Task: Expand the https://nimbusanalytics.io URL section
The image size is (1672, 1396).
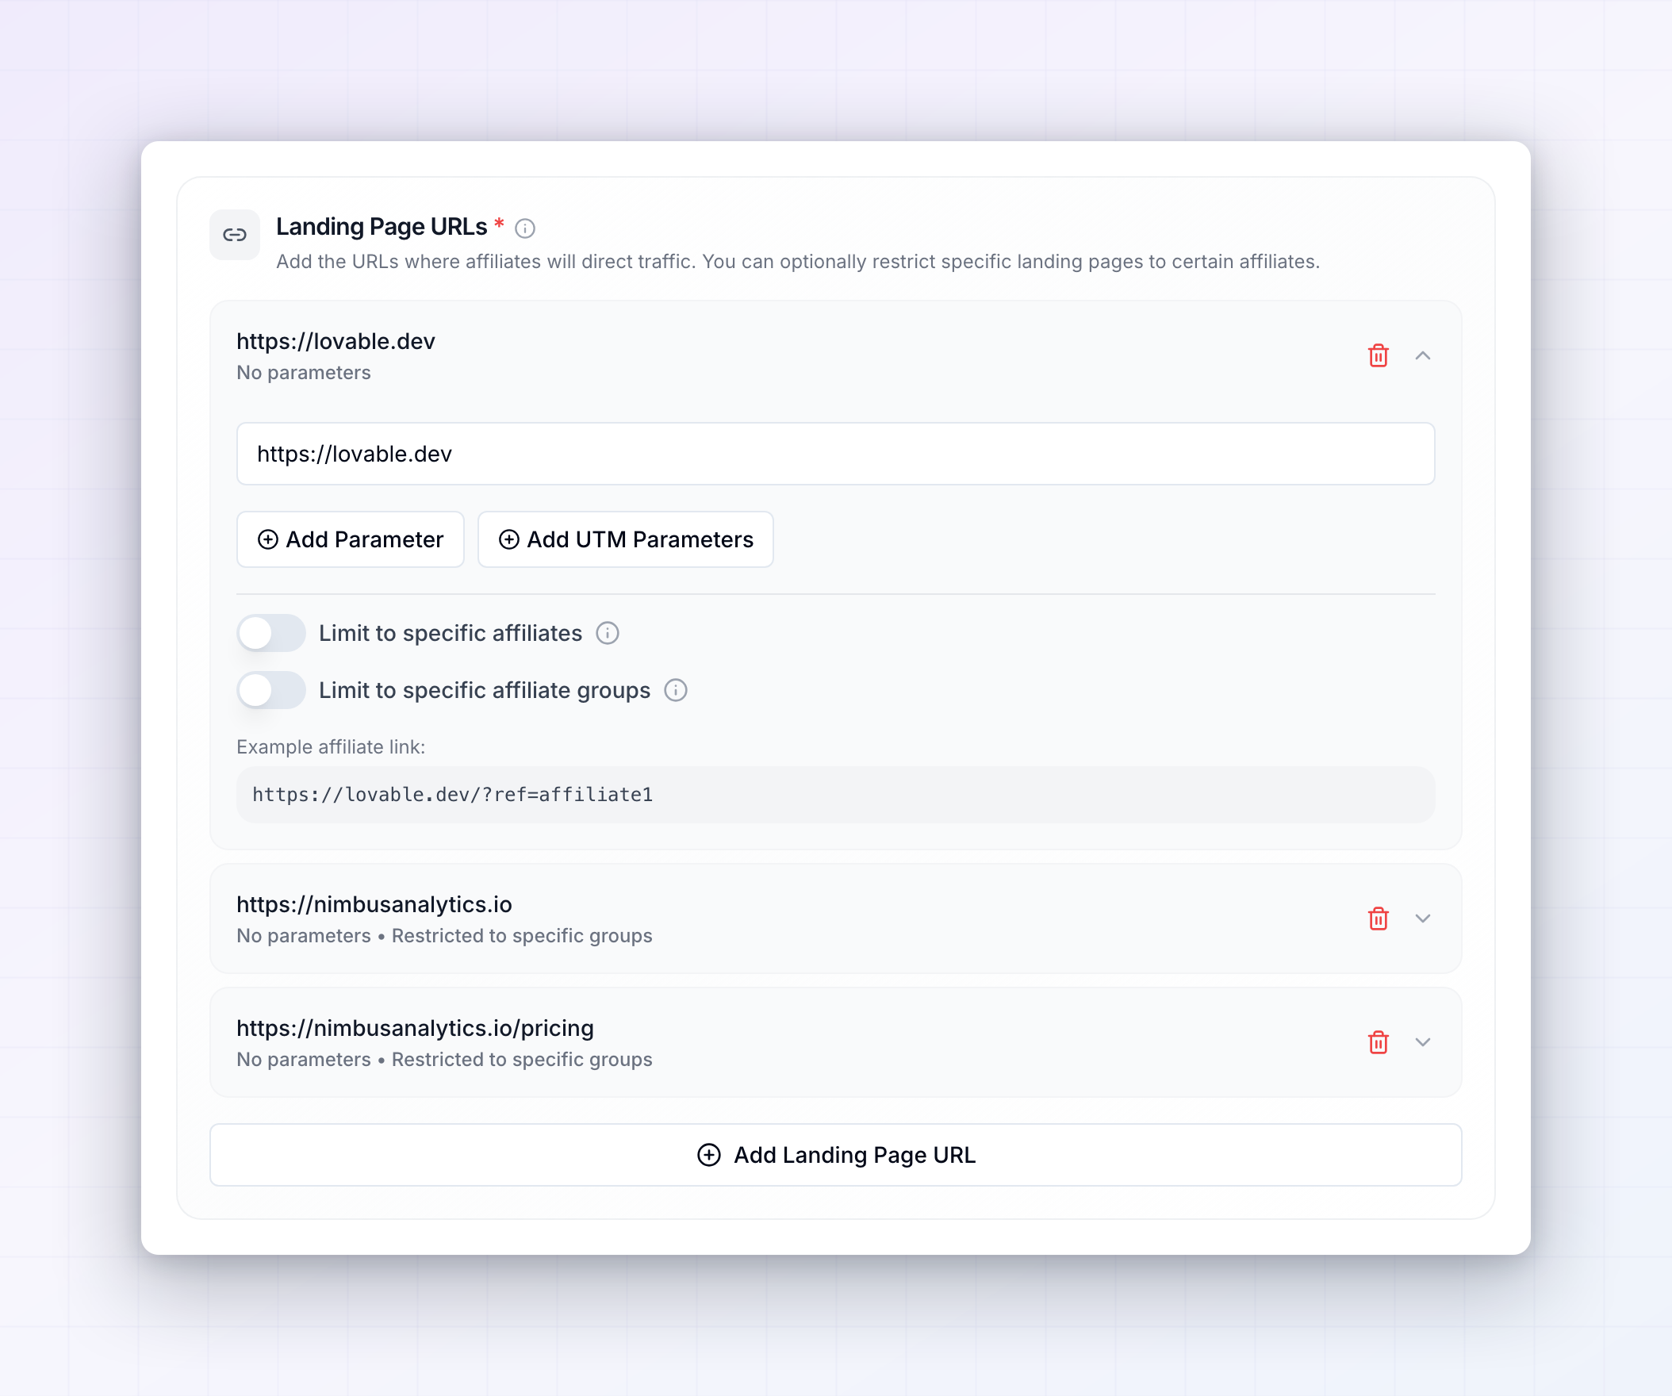Action: (x=1423, y=919)
